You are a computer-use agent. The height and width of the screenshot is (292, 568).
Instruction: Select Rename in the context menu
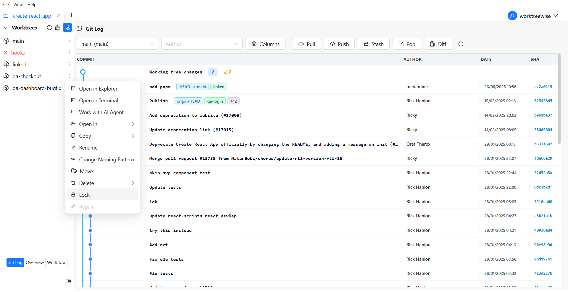point(103,148)
